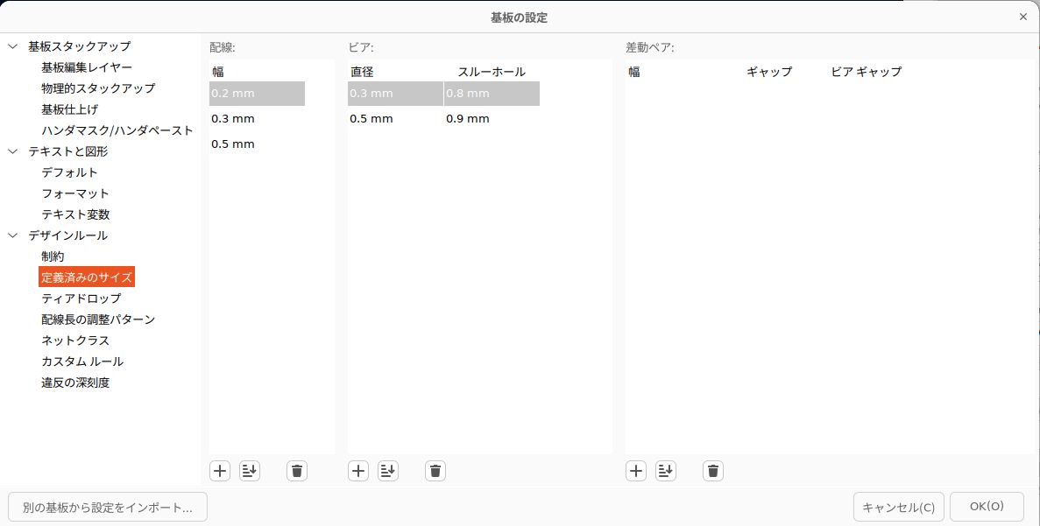The height and width of the screenshot is (526, 1040).
Task: Sort via sizes in ascending order
Action: (x=388, y=471)
